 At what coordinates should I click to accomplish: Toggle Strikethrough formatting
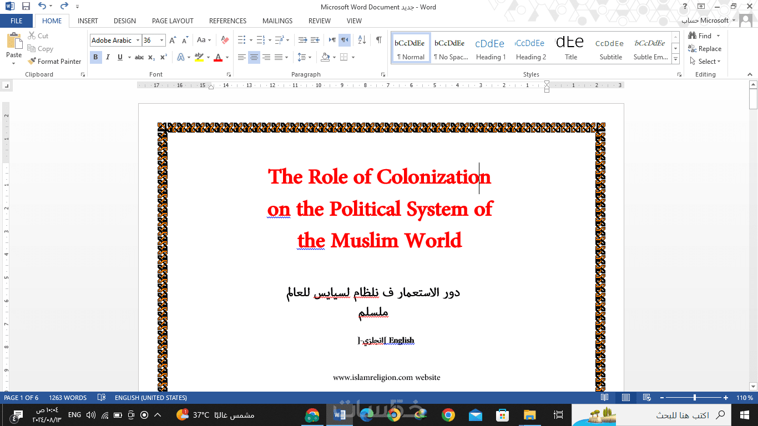pyautogui.click(x=139, y=57)
